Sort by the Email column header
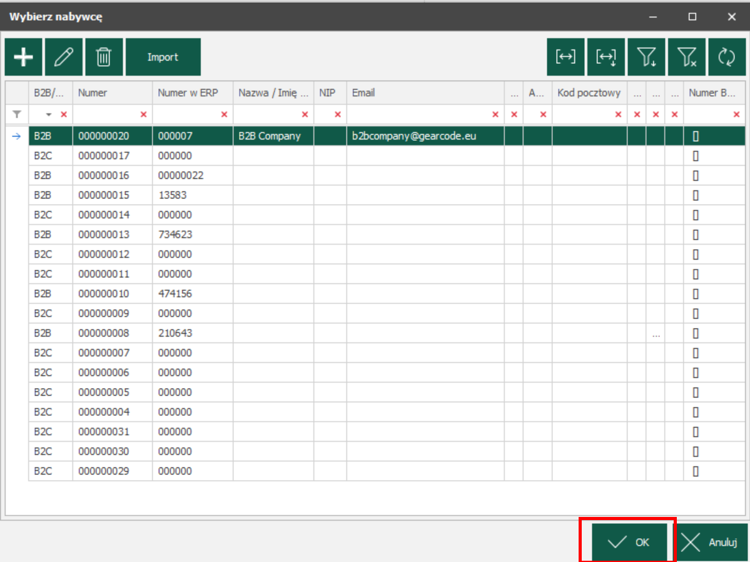The height and width of the screenshot is (562, 750). [425, 93]
